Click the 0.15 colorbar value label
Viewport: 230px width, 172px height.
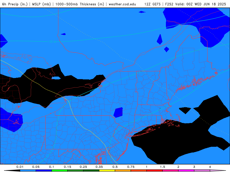(68, 167)
